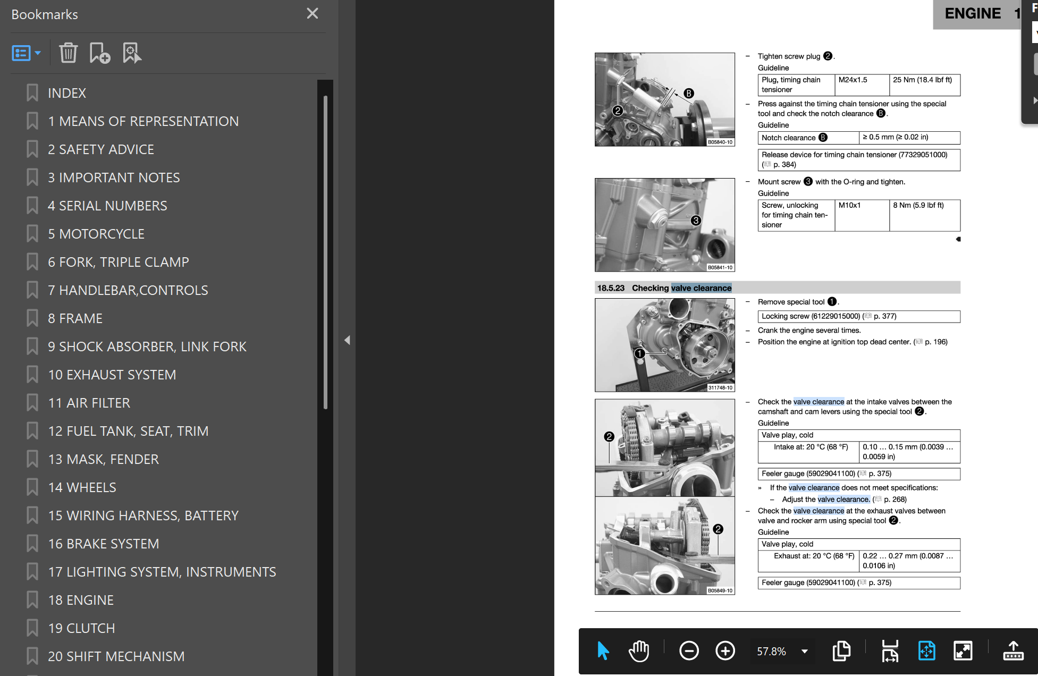This screenshot has height=676, width=1038.
Task: Toggle the scrolling page view mode
Action: 890,651
